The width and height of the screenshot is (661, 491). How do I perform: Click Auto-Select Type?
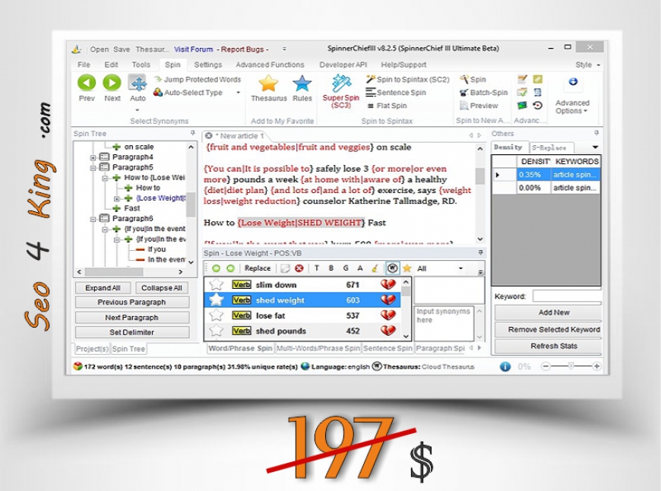[188, 93]
